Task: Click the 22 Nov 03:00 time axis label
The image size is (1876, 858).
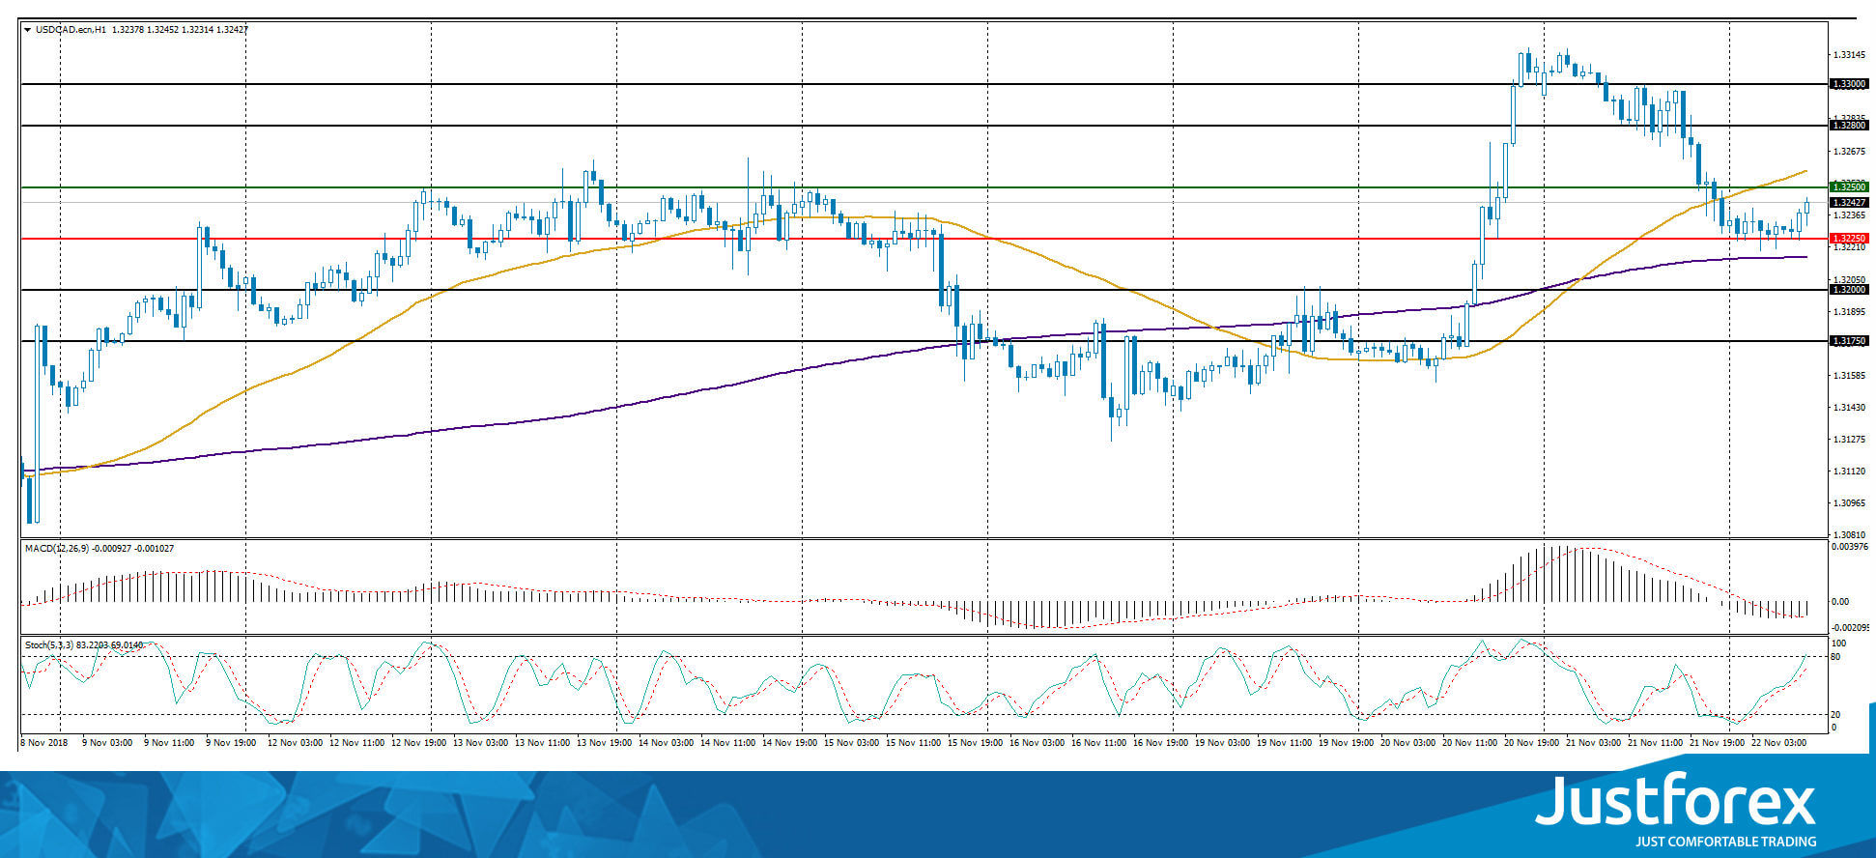Action: coord(1778,743)
